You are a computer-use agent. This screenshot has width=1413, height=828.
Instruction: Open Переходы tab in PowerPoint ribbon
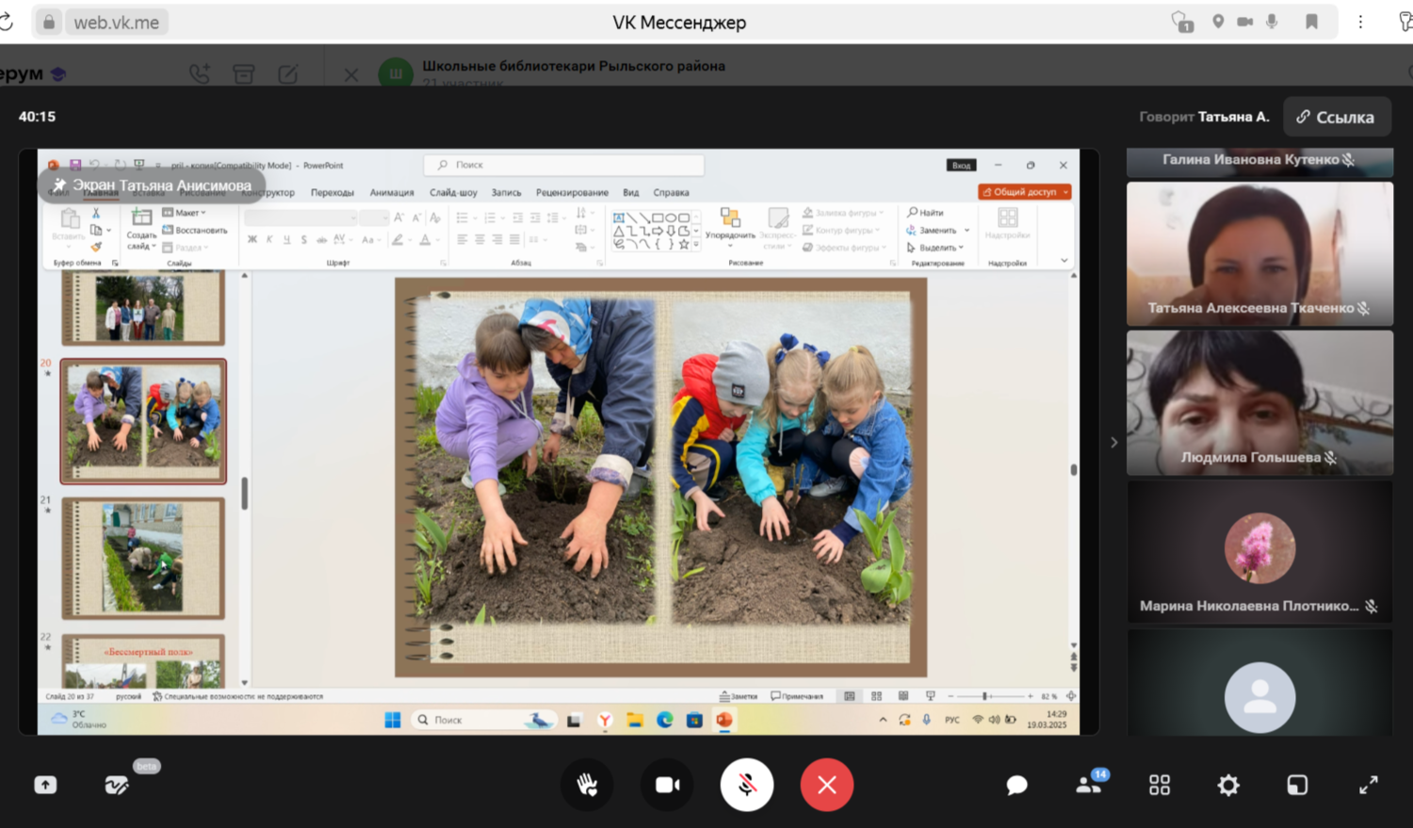pos(333,192)
